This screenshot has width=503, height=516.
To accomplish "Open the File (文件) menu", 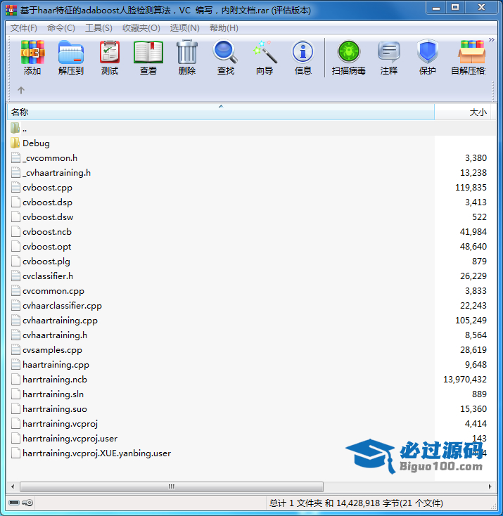I will (x=24, y=28).
